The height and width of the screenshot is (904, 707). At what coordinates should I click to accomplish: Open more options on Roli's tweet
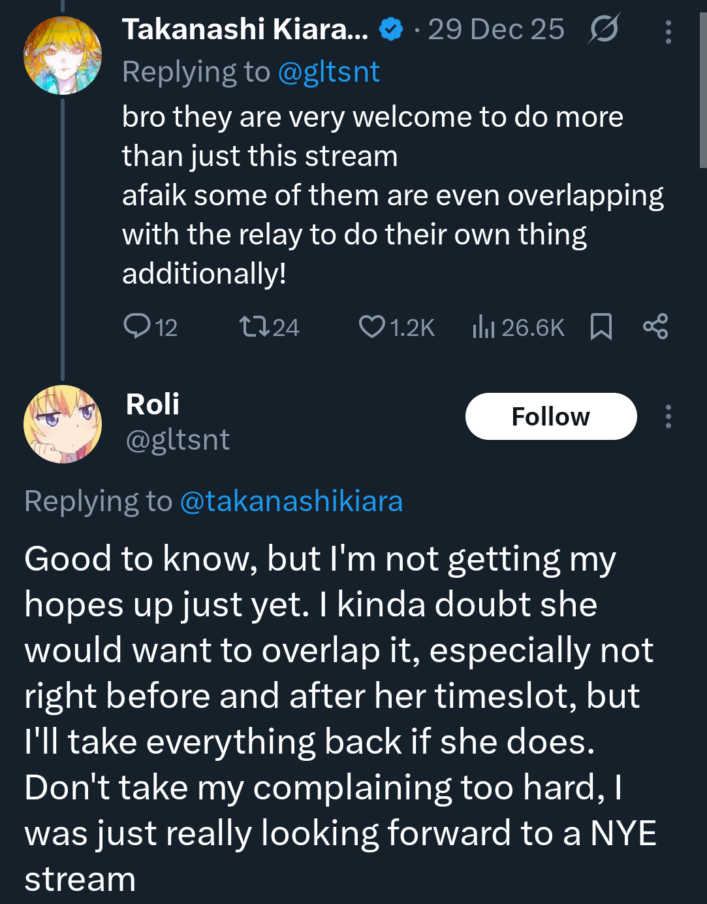tap(668, 416)
